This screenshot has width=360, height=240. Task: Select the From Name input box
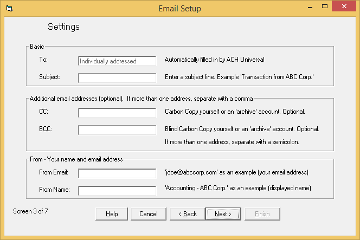(x=117, y=191)
